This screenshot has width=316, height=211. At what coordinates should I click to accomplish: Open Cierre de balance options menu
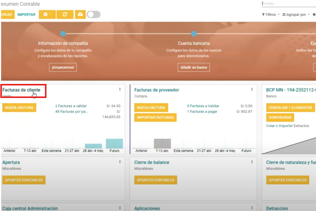[x=252, y=162]
